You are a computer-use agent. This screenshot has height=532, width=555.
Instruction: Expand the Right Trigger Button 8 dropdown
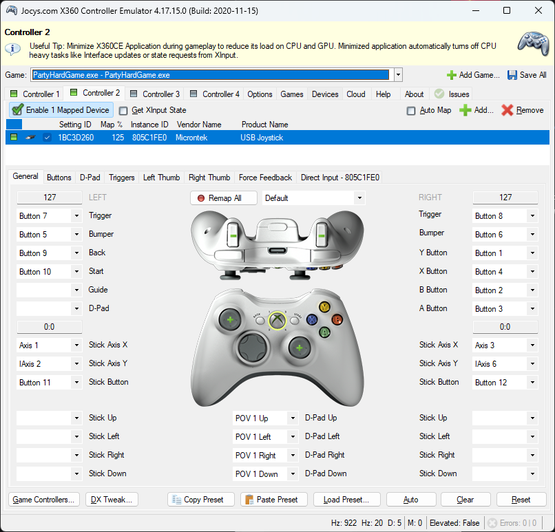click(532, 216)
